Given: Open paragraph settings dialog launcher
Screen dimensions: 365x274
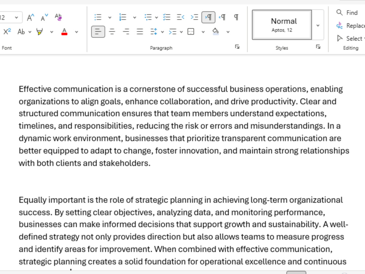Looking at the screenshot, I should (237, 47).
